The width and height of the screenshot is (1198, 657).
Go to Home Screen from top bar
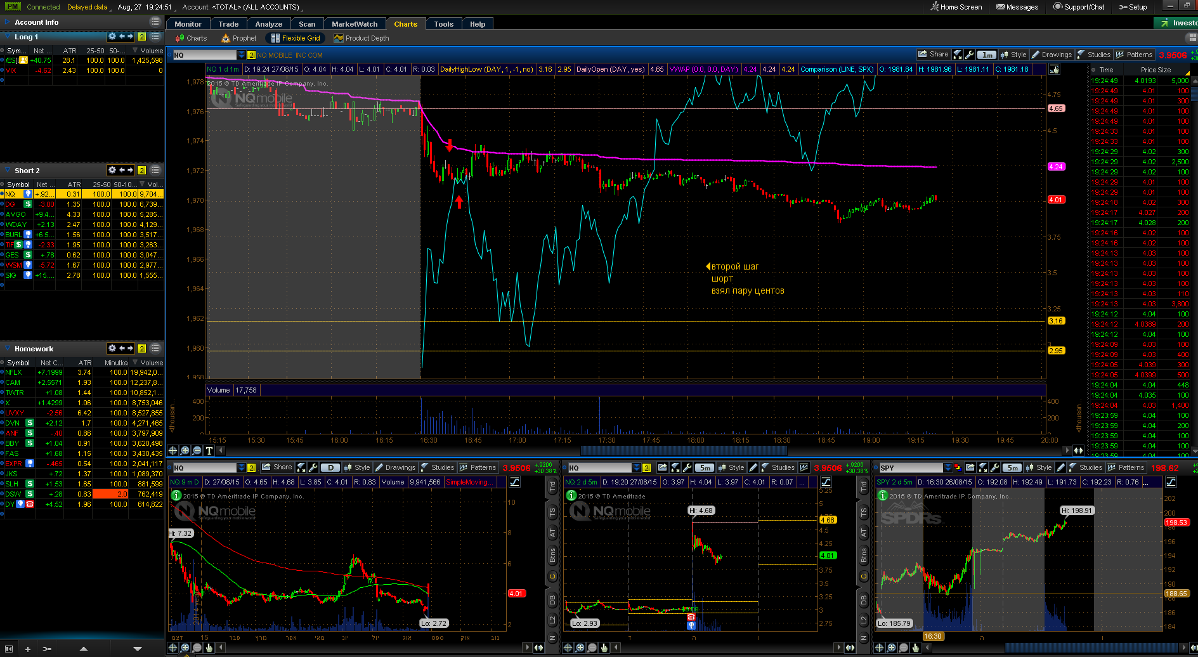click(956, 7)
